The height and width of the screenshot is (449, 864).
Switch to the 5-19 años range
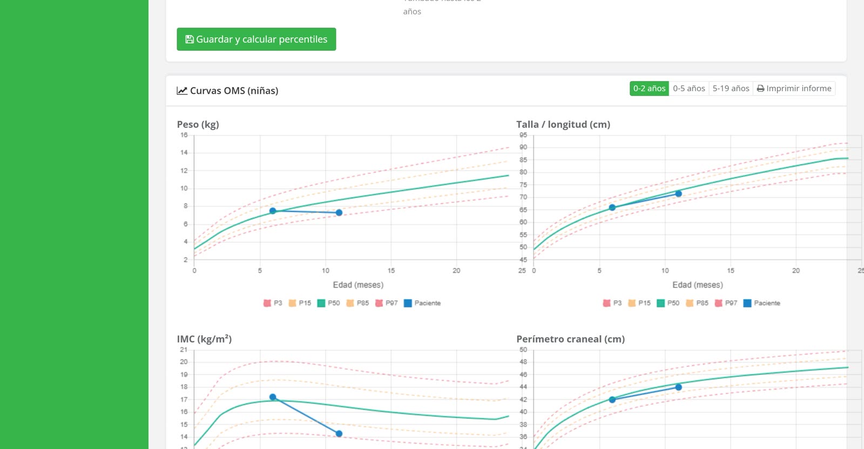[x=731, y=89]
